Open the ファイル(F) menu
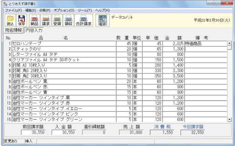Image resolution: width=235 pixels, height=146 pixels. (x=13, y=11)
